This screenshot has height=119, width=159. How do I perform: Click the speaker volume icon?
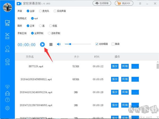(x=59, y=44)
